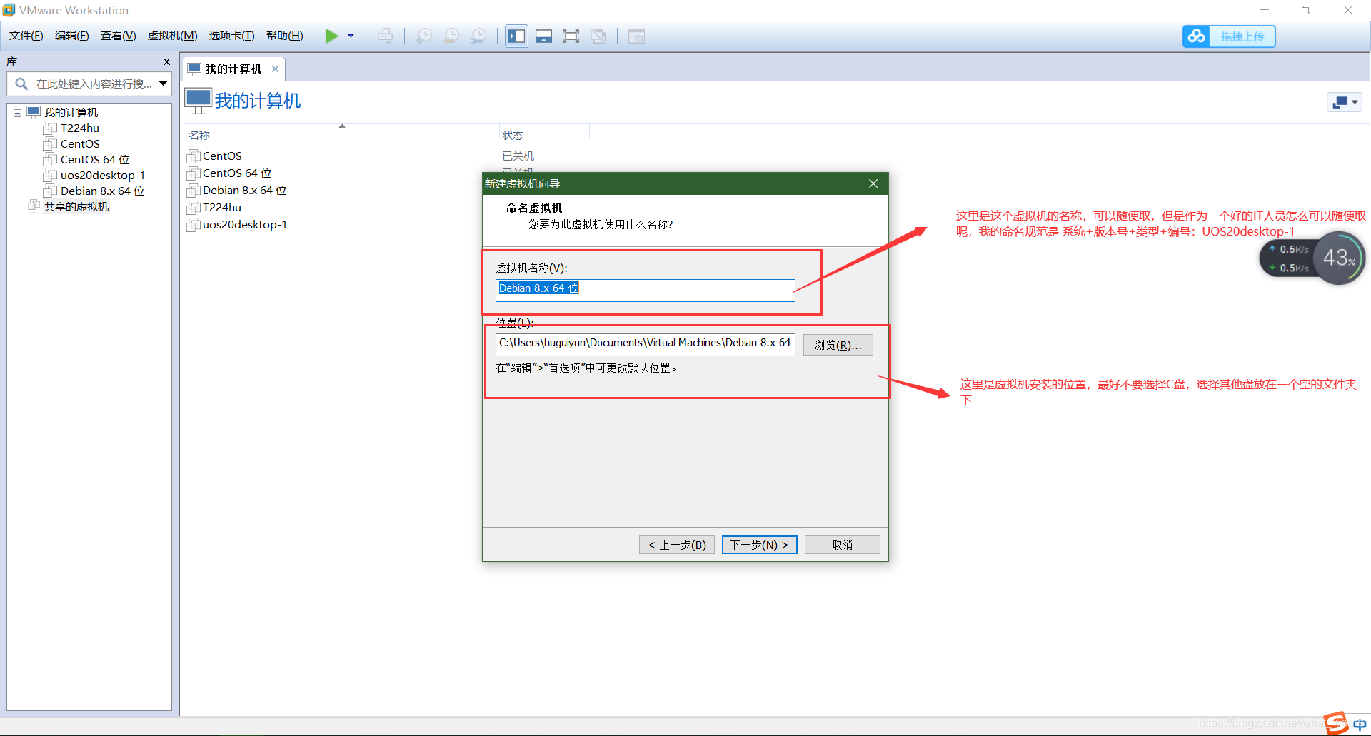This screenshot has height=736, width=1371.
Task: Sort by the 状态 column header
Action: pos(513,136)
